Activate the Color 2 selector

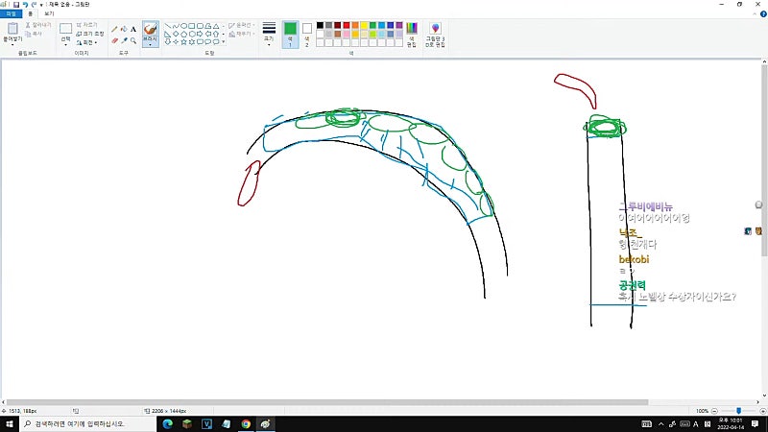pyautogui.click(x=307, y=35)
